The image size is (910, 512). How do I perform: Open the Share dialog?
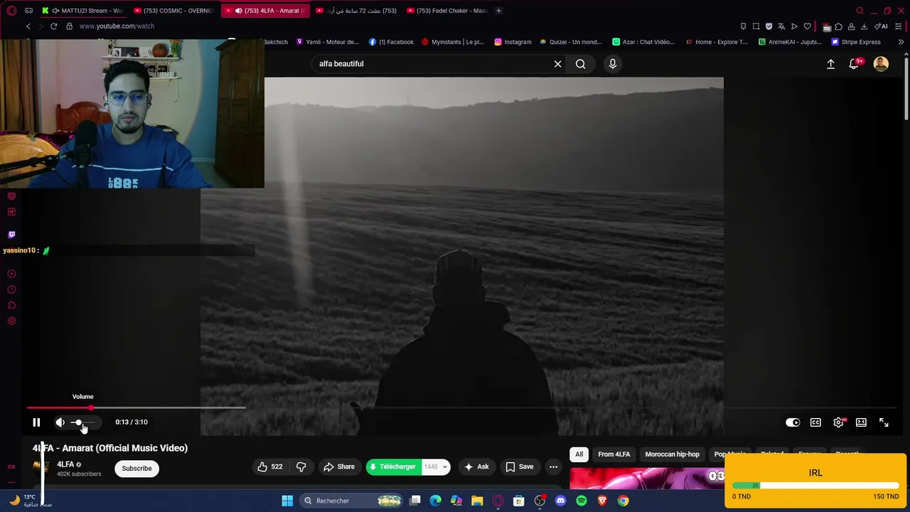[x=339, y=466]
